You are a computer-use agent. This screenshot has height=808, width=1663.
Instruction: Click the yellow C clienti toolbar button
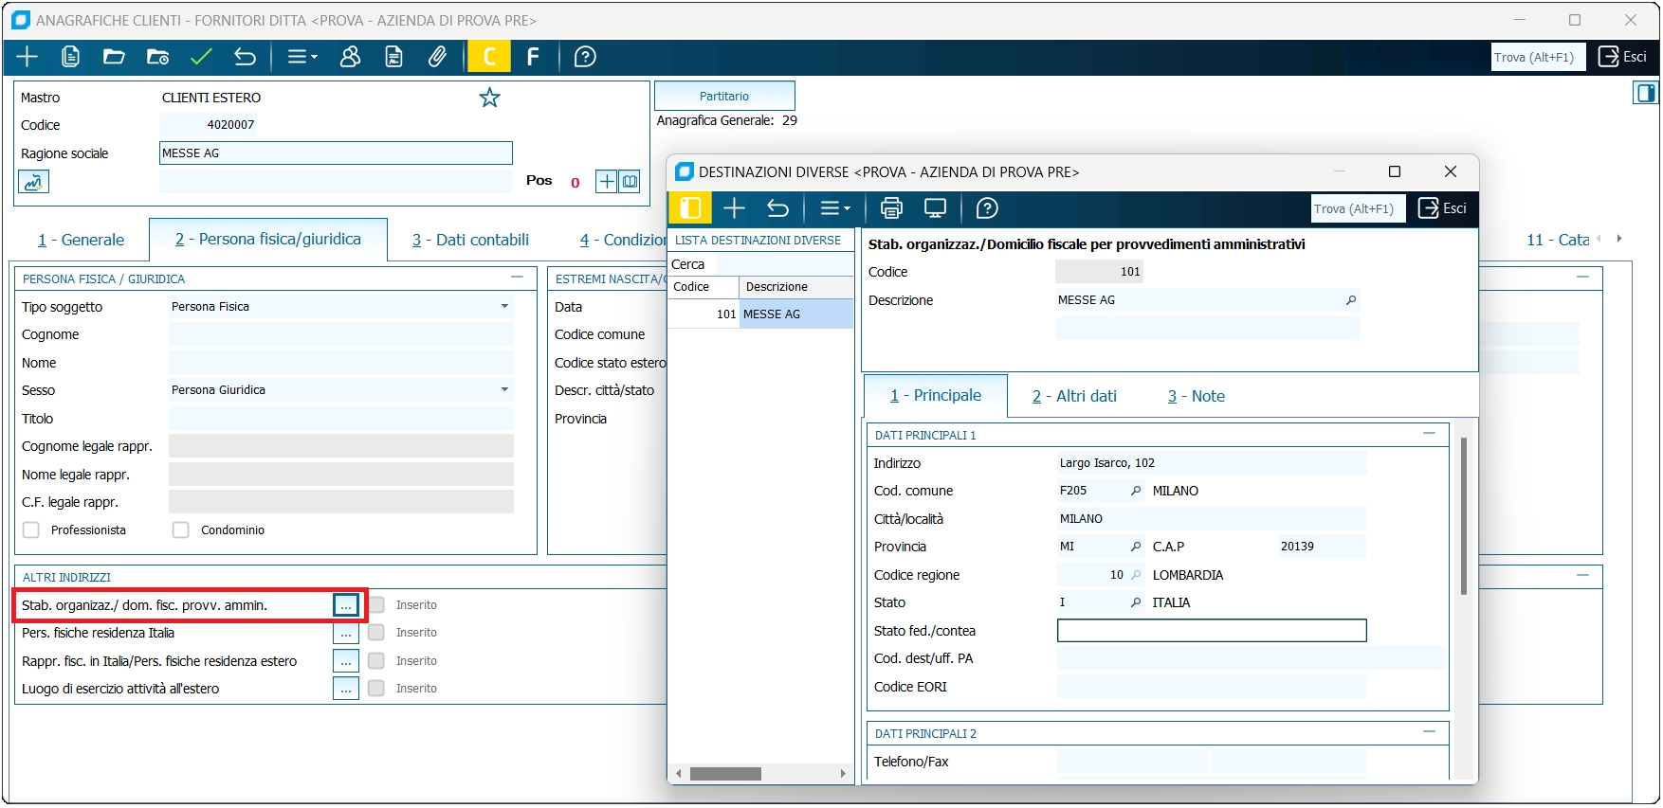489,57
